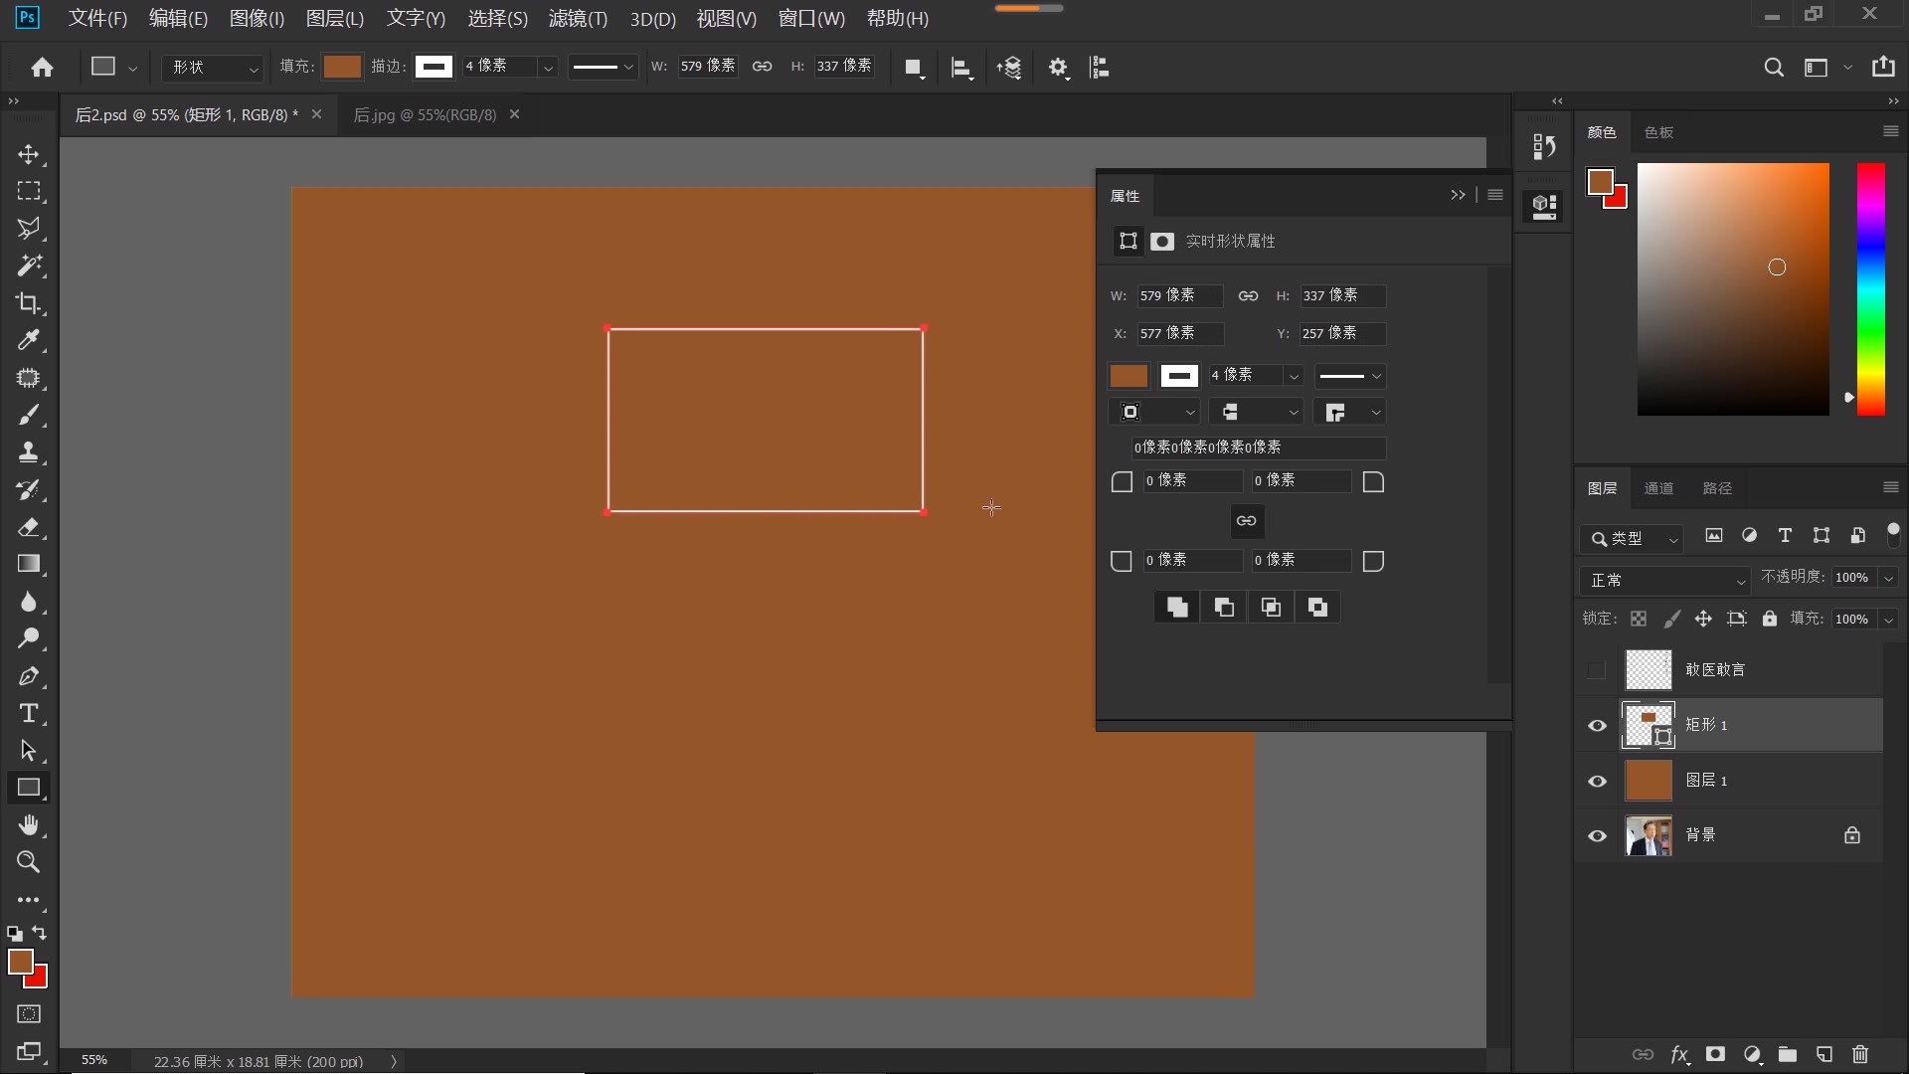Image resolution: width=1909 pixels, height=1074 pixels.
Task: Select the Eyedropper tool
Action: (x=28, y=341)
